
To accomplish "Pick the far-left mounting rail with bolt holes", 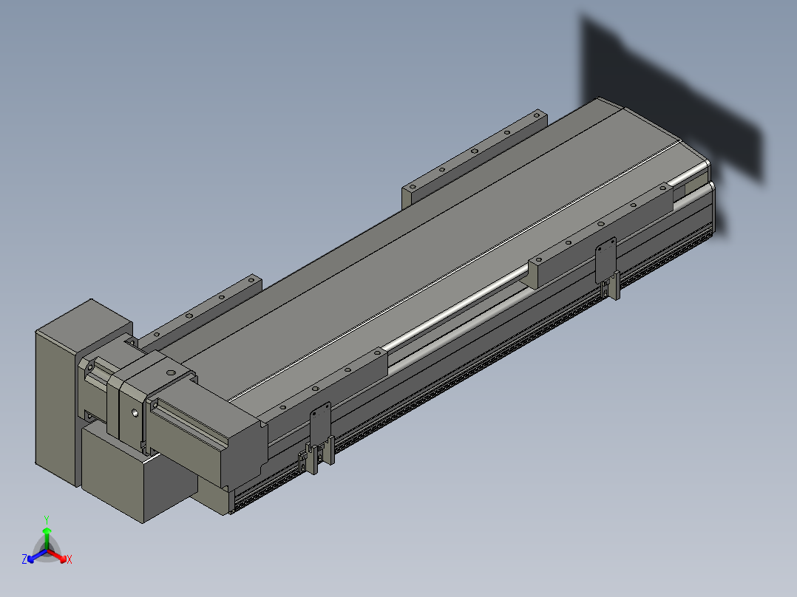I will [200, 310].
